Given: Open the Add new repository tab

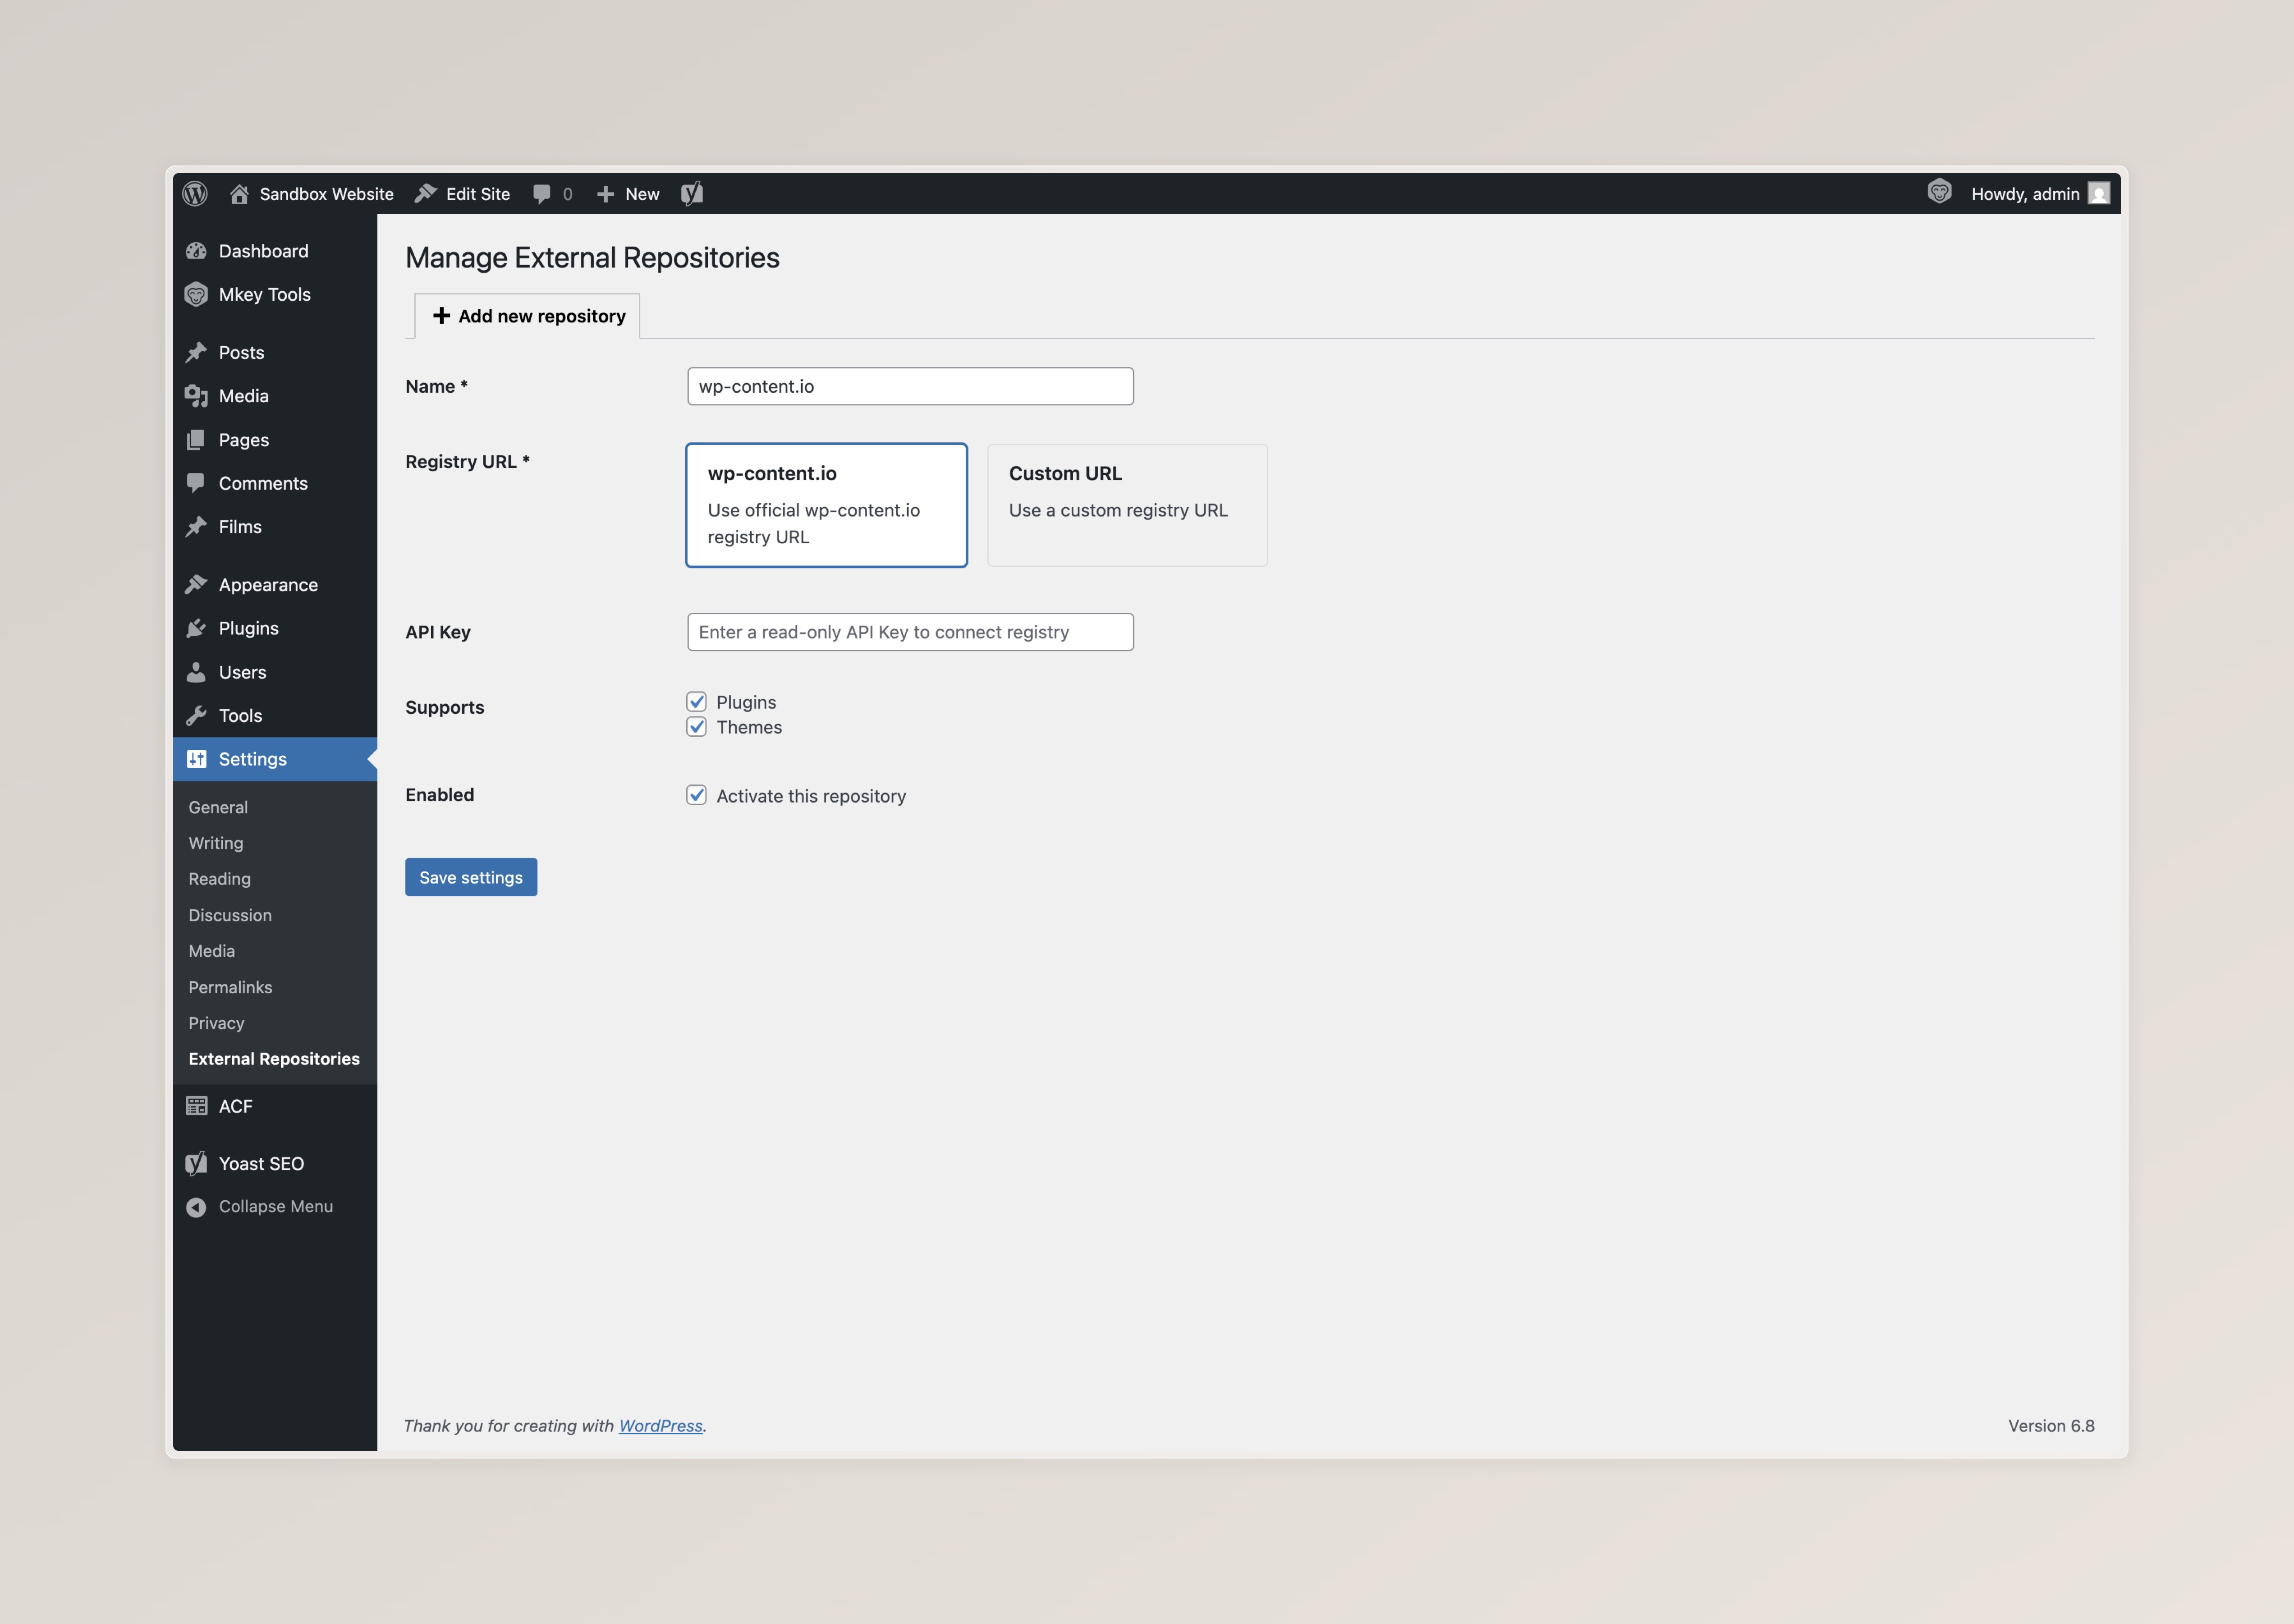Looking at the screenshot, I should pos(528,316).
